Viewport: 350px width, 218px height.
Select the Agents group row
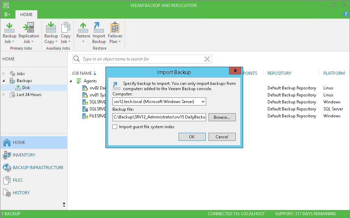coord(90,81)
